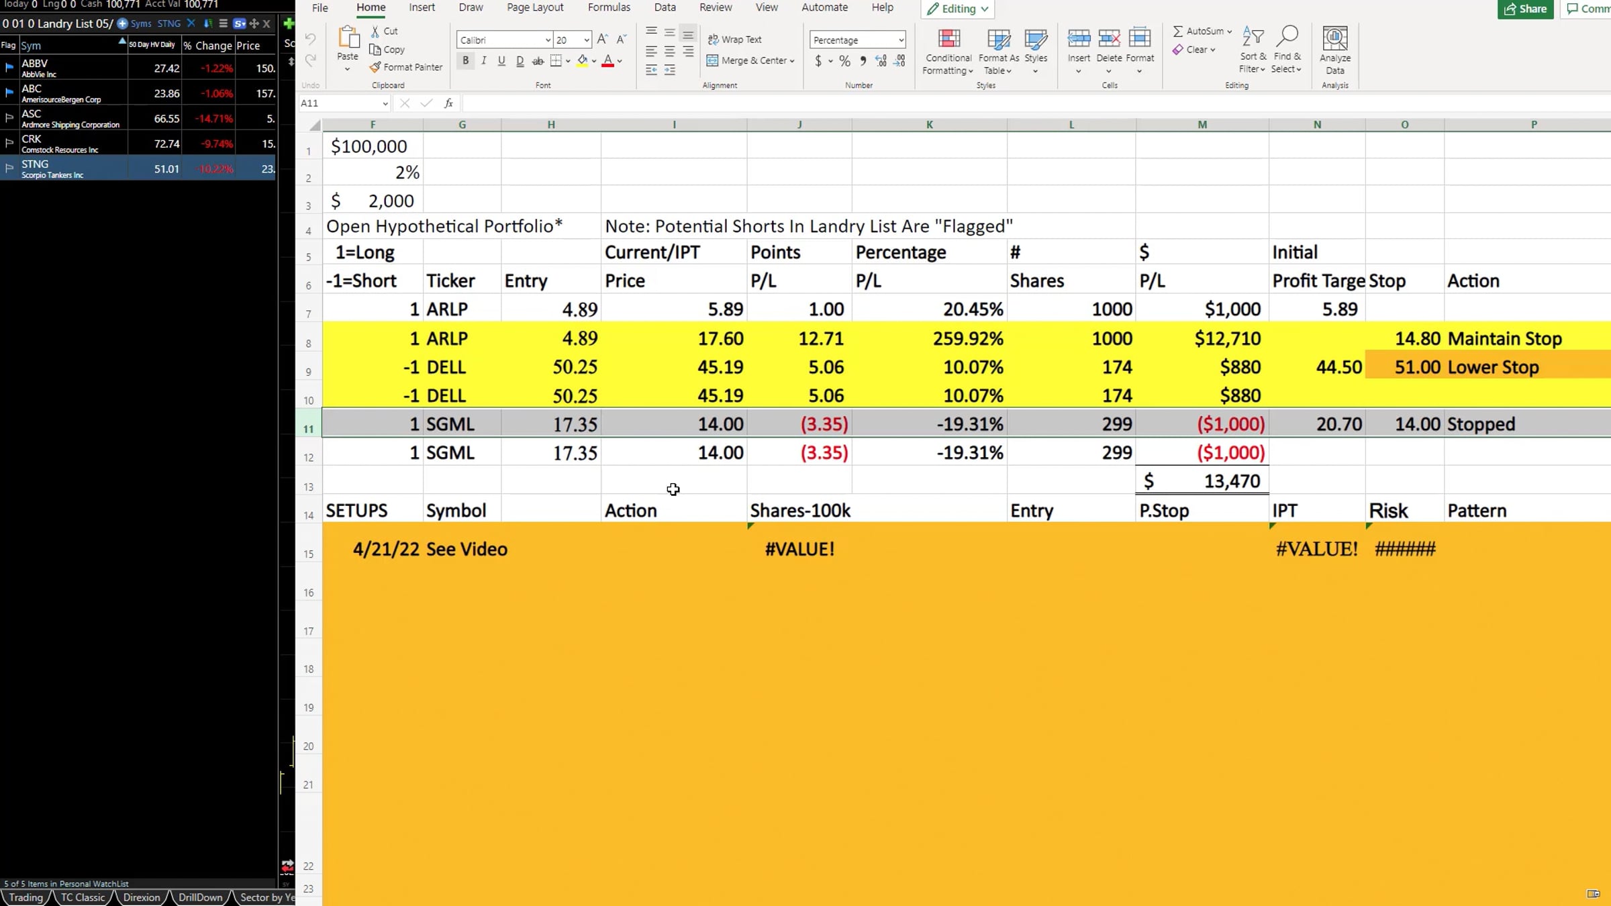
Task: Apply the red font color
Action: [607, 61]
